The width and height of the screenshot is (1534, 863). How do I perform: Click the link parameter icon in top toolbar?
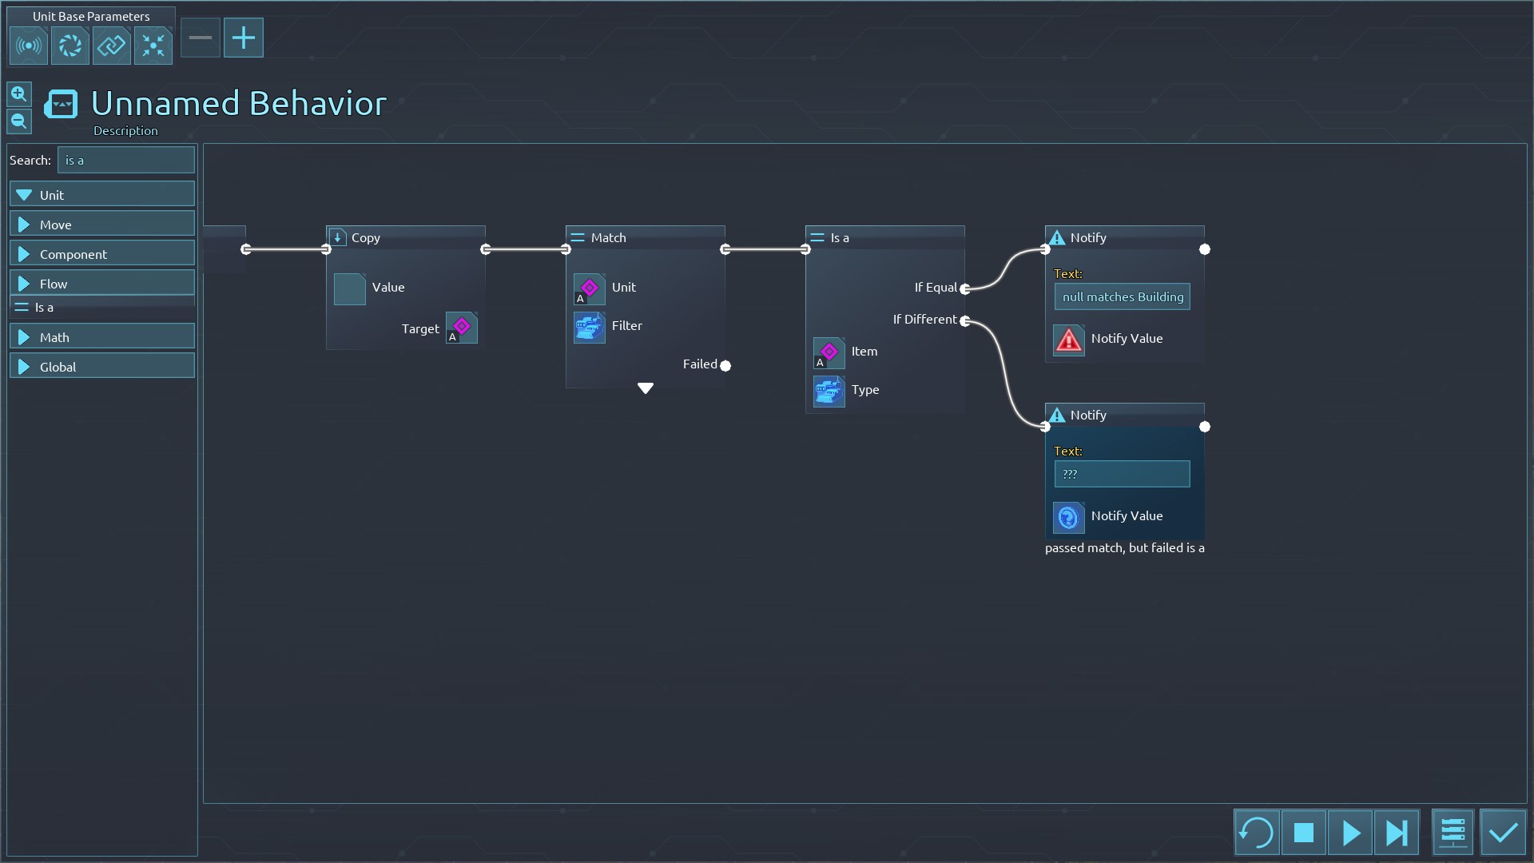tap(111, 46)
